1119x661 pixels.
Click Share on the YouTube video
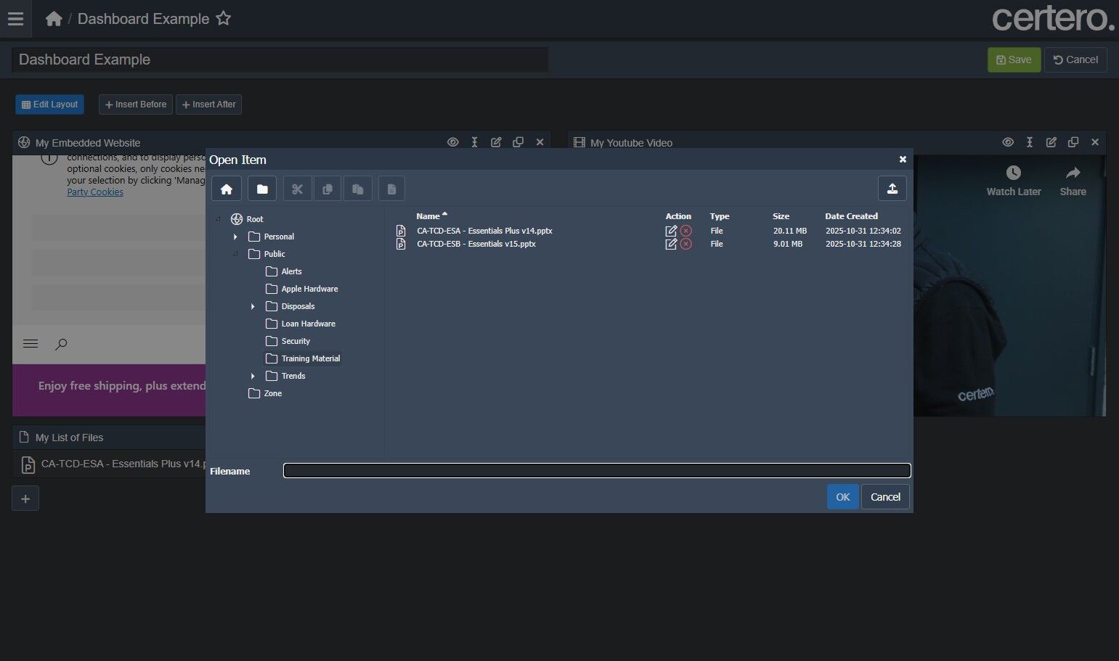[x=1073, y=181]
